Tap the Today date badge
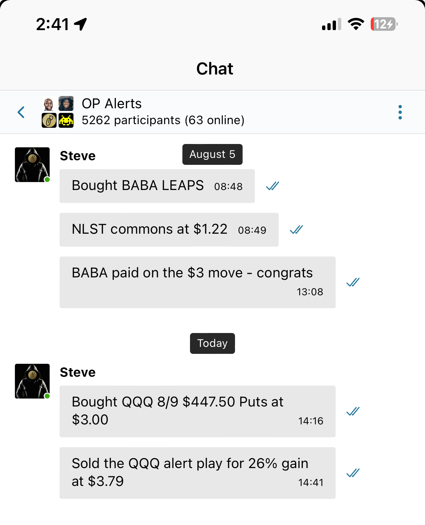425x525 pixels. [x=212, y=343]
